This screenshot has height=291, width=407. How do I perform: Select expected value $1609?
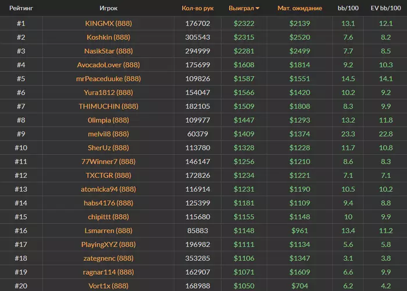pyautogui.click(x=299, y=272)
